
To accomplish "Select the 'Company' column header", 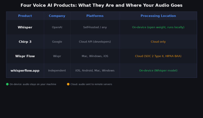I will 57,16.
